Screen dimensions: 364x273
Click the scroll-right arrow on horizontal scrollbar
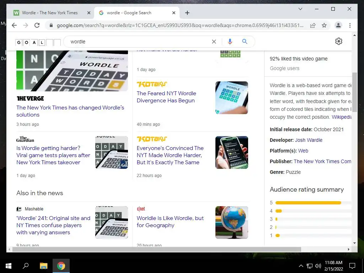pos(348,249)
